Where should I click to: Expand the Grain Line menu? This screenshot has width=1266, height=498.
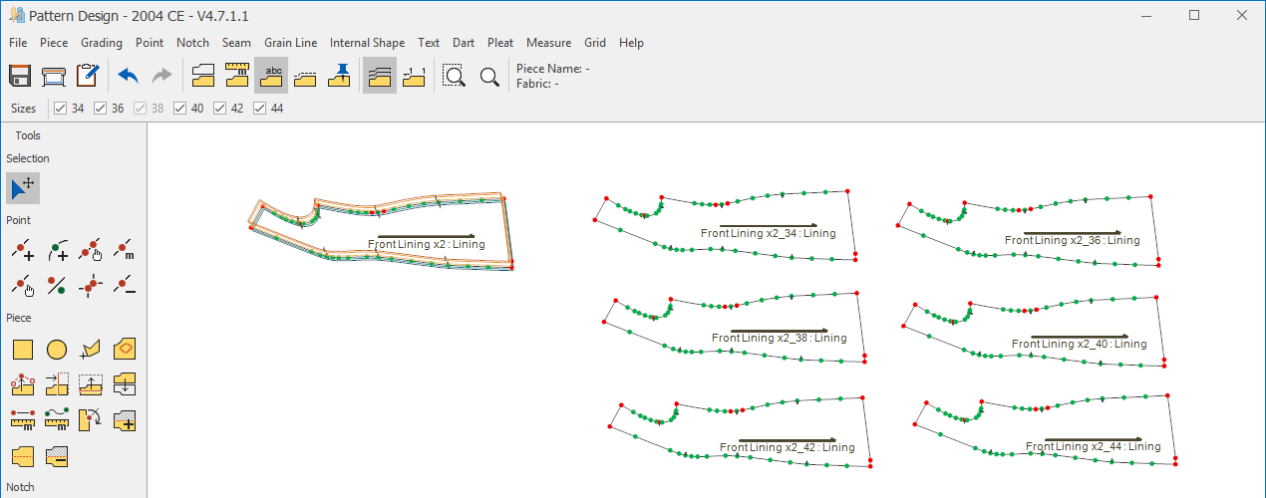[290, 43]
